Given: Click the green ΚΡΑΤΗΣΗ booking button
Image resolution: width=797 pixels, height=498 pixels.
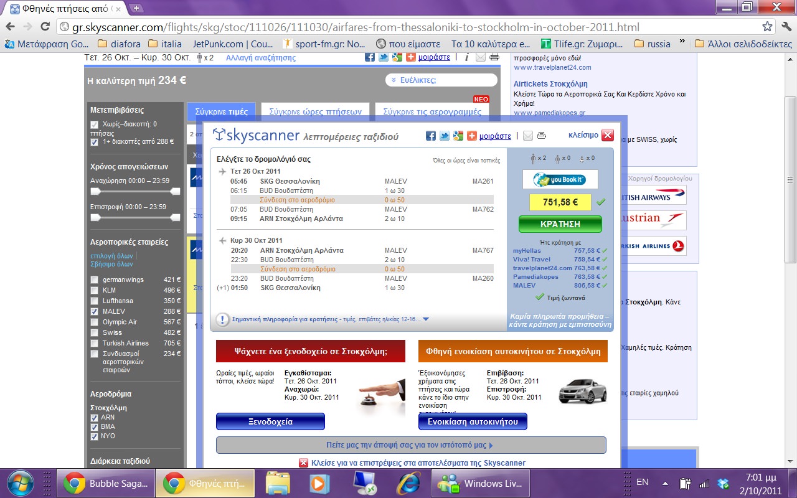Looking at the screenshot, I should point(560,224).
